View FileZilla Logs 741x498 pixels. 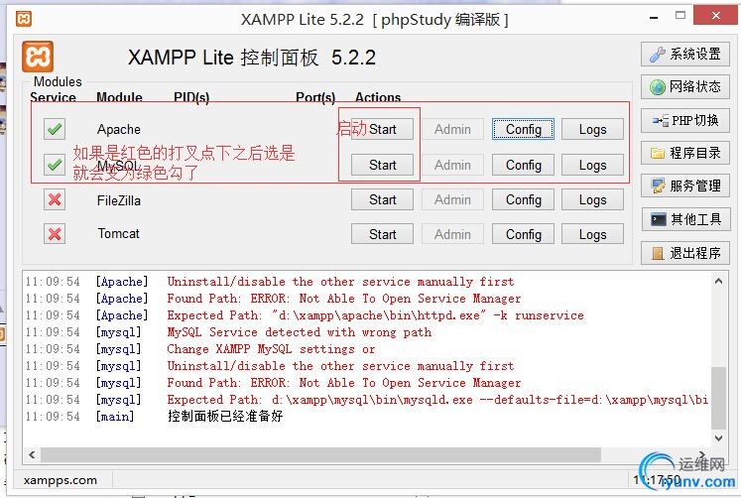tap(592, 199)
